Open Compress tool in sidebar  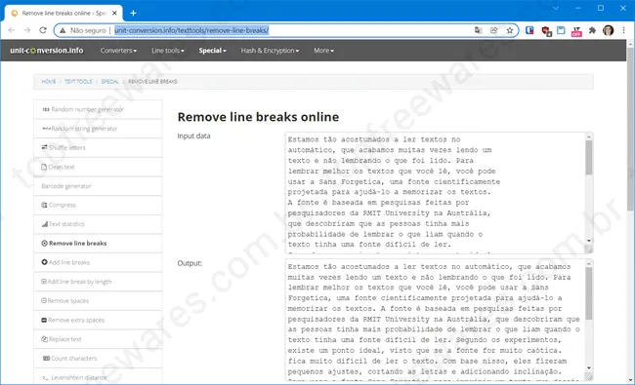coord(98,205)
